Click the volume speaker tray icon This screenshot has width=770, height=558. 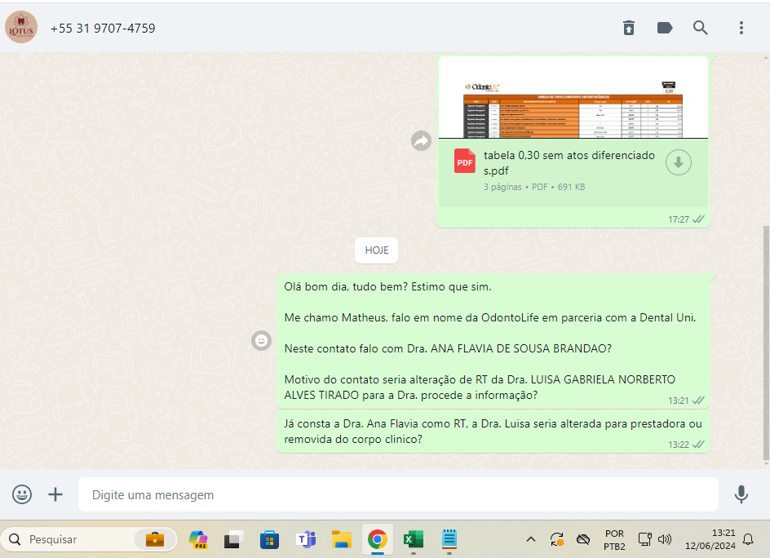click(665, 539)
